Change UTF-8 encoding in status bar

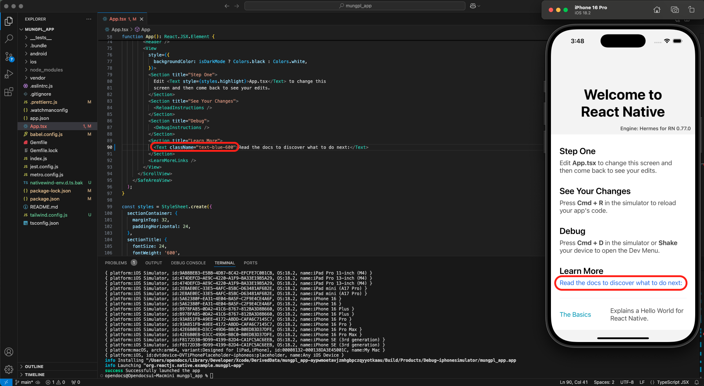point(627,382)
